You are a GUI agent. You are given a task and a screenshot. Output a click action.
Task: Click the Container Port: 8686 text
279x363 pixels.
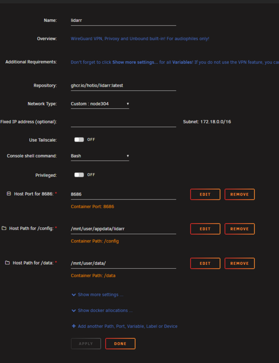coord(92,207)
